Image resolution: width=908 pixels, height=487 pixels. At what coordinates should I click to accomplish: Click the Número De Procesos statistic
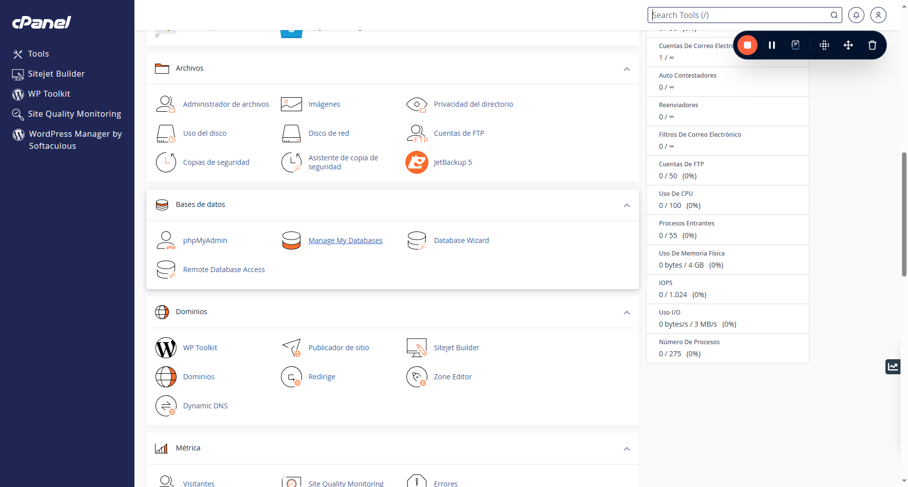pos(727,348)
